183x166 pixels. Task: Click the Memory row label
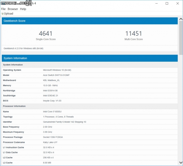7,85
